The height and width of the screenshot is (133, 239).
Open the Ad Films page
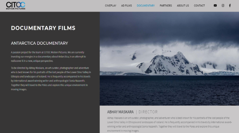pyautogui.click(x=127, y=6)
